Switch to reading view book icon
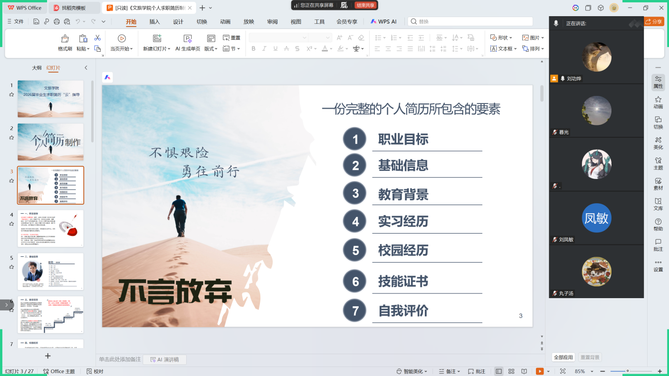Image resolution: width=669 pixels, height=376 pixels. [x=524, y=371]
